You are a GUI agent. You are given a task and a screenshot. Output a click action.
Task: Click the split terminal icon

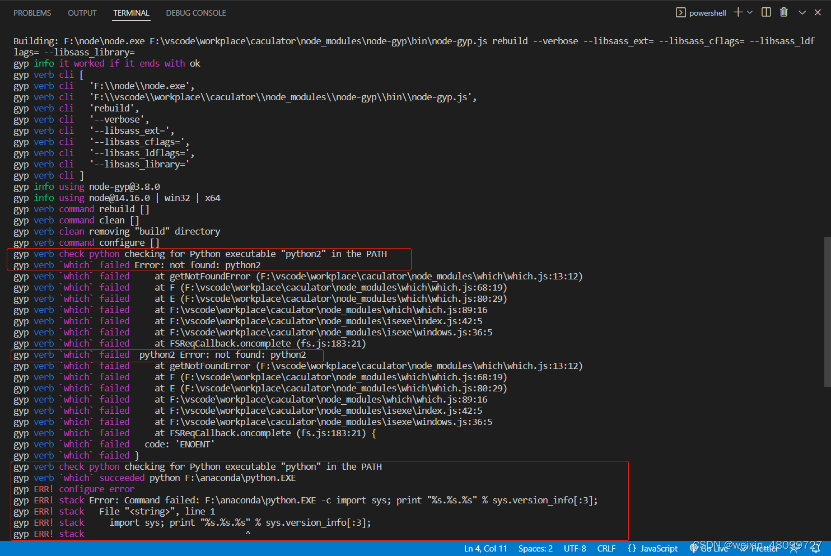tap(766, 12)
